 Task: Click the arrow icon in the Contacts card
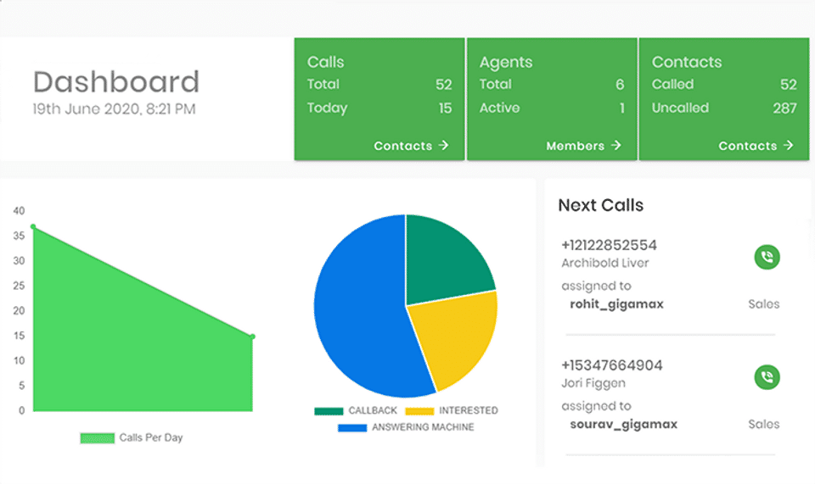click(x=789, y=145)
